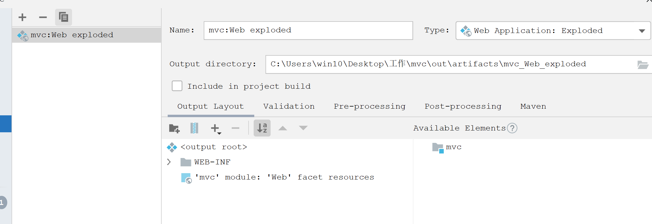Viewport: 652px width, 224px height.
Task: Move selected element up
Action: [x=283, y=128]
